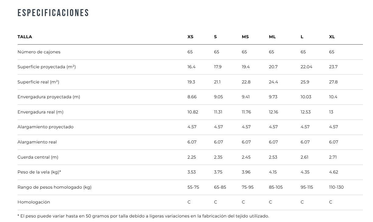Viewport: 373px width, 222px height.
Task: Click the Peso de la vela row label
Action: (x=39, y=172)
